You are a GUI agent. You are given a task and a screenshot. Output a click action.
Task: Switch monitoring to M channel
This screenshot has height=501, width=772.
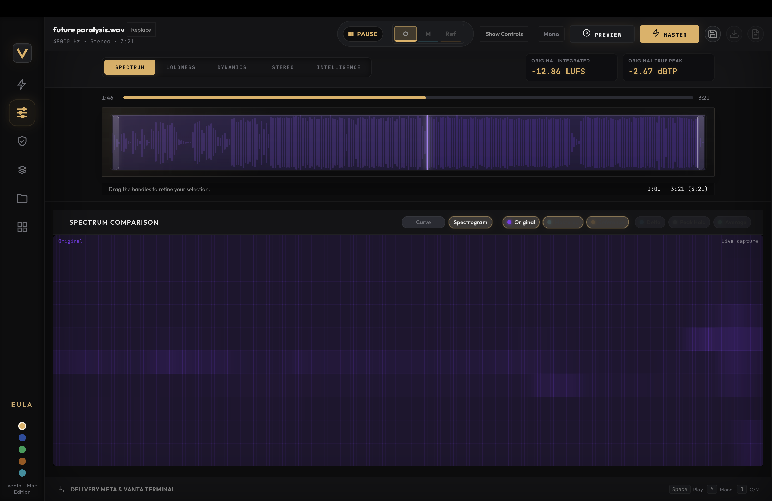[428, 33]
